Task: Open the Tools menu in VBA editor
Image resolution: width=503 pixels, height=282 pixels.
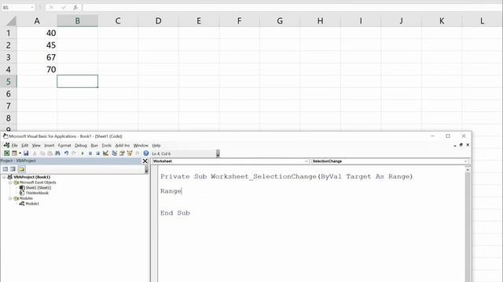Action: [x=107, y=146]
